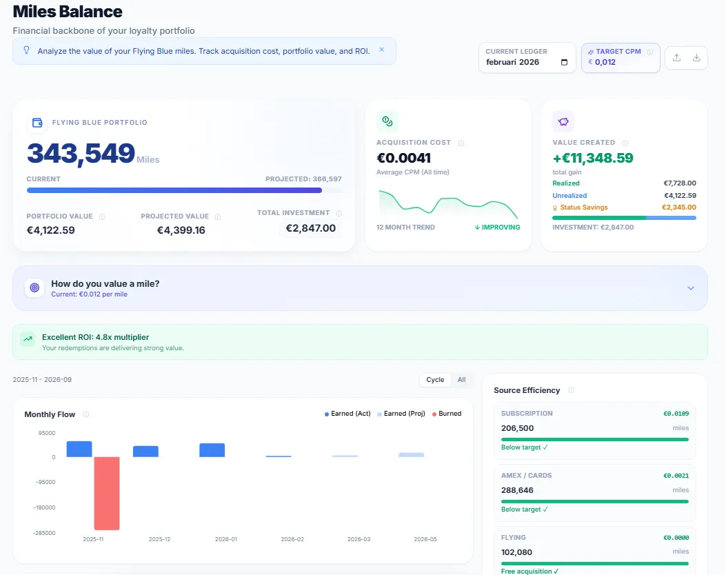
Task: Click the info icon next to Monthly Flow
Action: [x=86, y=414]
